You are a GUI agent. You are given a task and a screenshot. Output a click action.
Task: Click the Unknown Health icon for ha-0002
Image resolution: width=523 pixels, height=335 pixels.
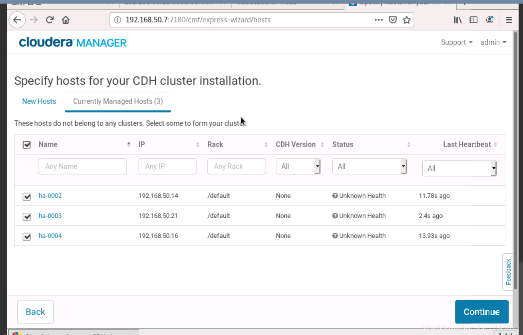pyautogui.click(x=335, y=196)
